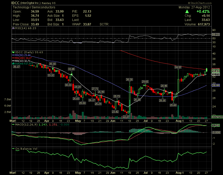Click the MA(50) 29.44 legend text
223x175 pixels.
pyautogui.click(x=23, y=55)
